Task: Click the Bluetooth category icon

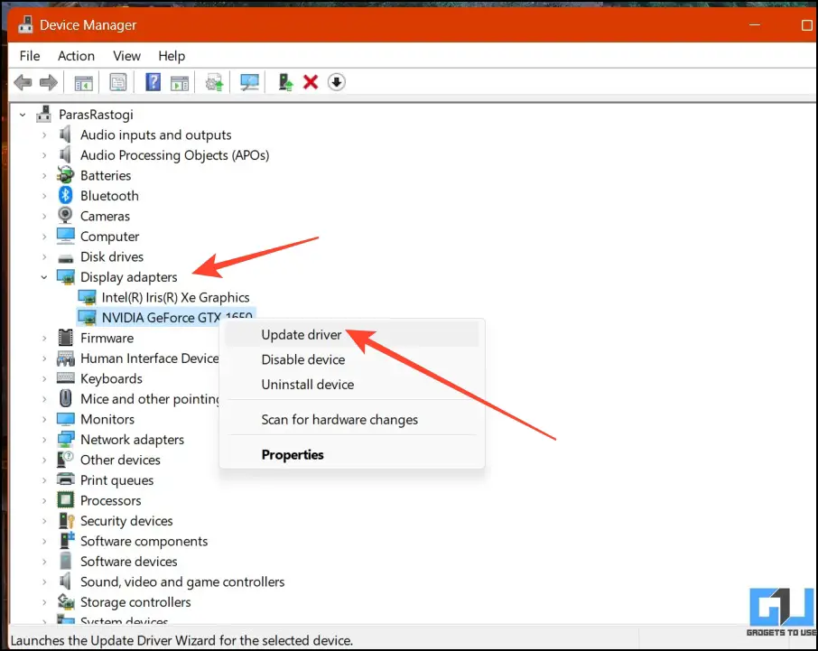Action: [x=65, y=196]
